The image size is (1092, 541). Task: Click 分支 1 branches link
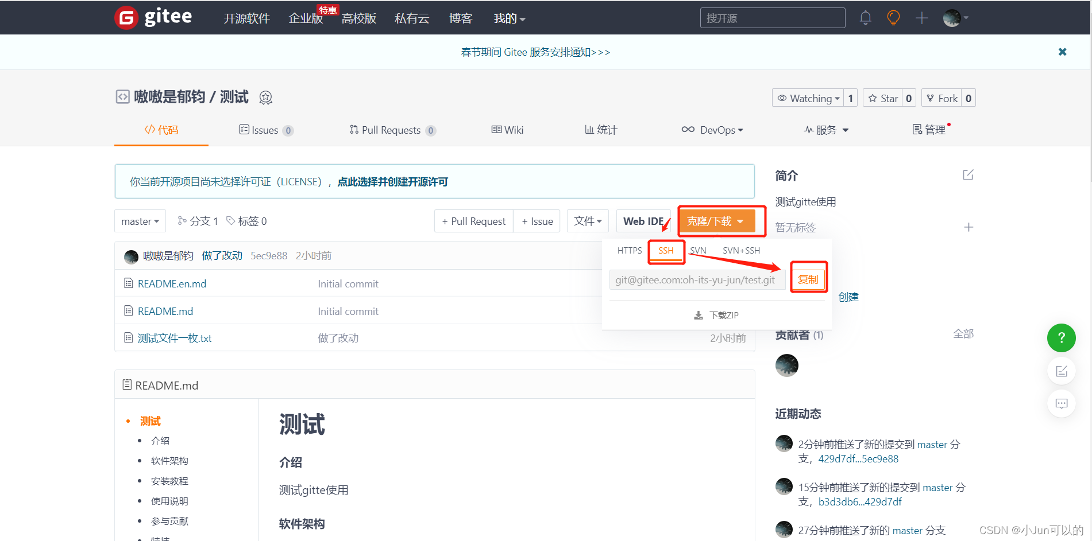[x=198, y=221]
